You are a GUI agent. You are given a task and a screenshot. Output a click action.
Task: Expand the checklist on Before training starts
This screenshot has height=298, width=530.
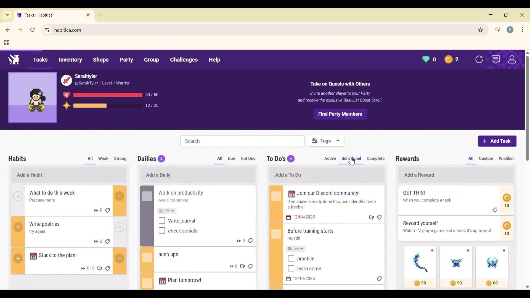[295, 249]
